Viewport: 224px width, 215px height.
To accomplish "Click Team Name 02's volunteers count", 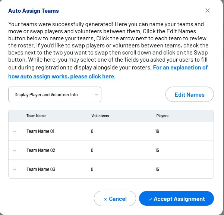I will click(x=92, y=150).
